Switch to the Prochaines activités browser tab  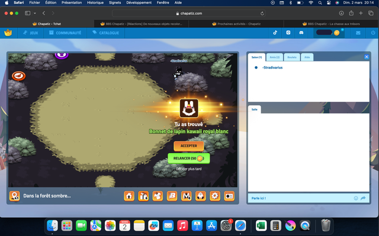click(236, 24)
